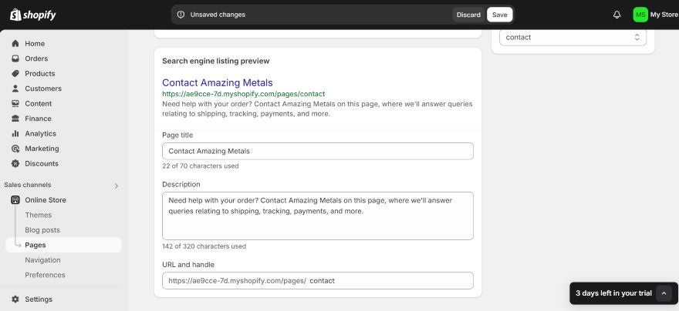Click the Settings gear icon
679x311 pixels.
pos(15,299)
